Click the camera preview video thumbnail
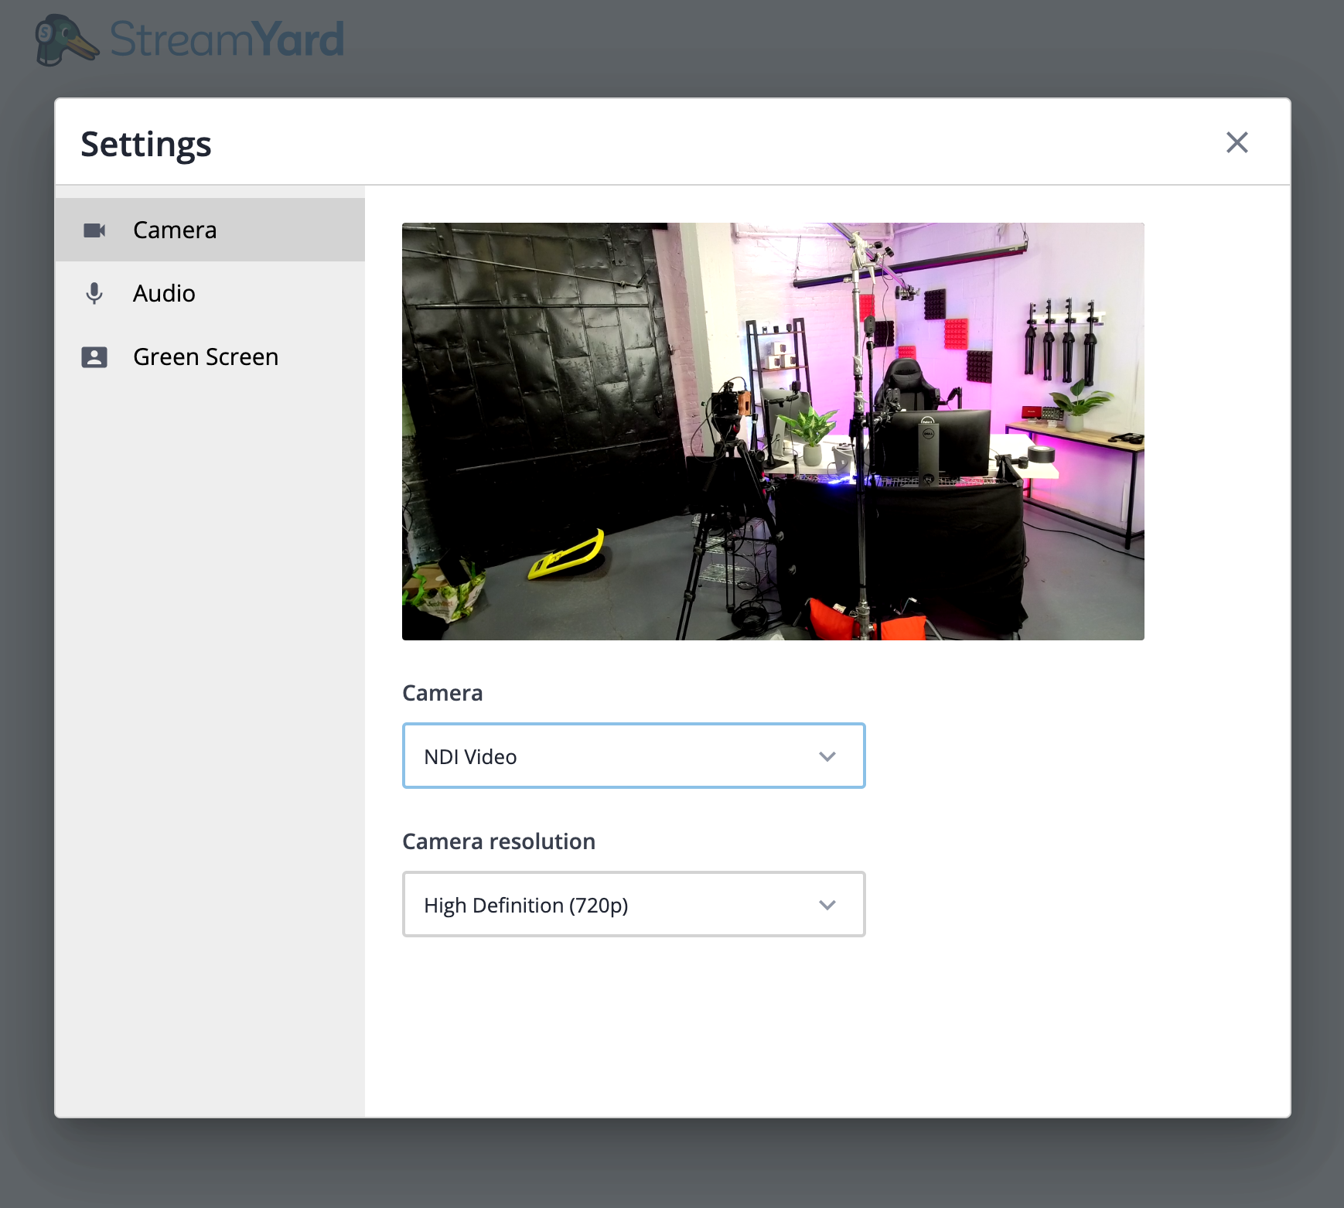1344x1208 pixels. 773,432
